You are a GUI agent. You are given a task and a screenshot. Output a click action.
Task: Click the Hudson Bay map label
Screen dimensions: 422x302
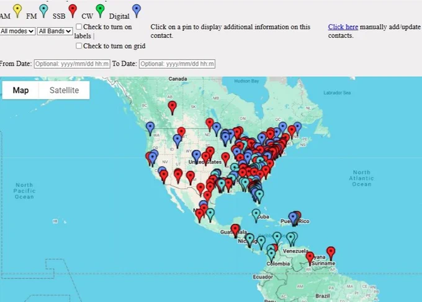point(246,81)
